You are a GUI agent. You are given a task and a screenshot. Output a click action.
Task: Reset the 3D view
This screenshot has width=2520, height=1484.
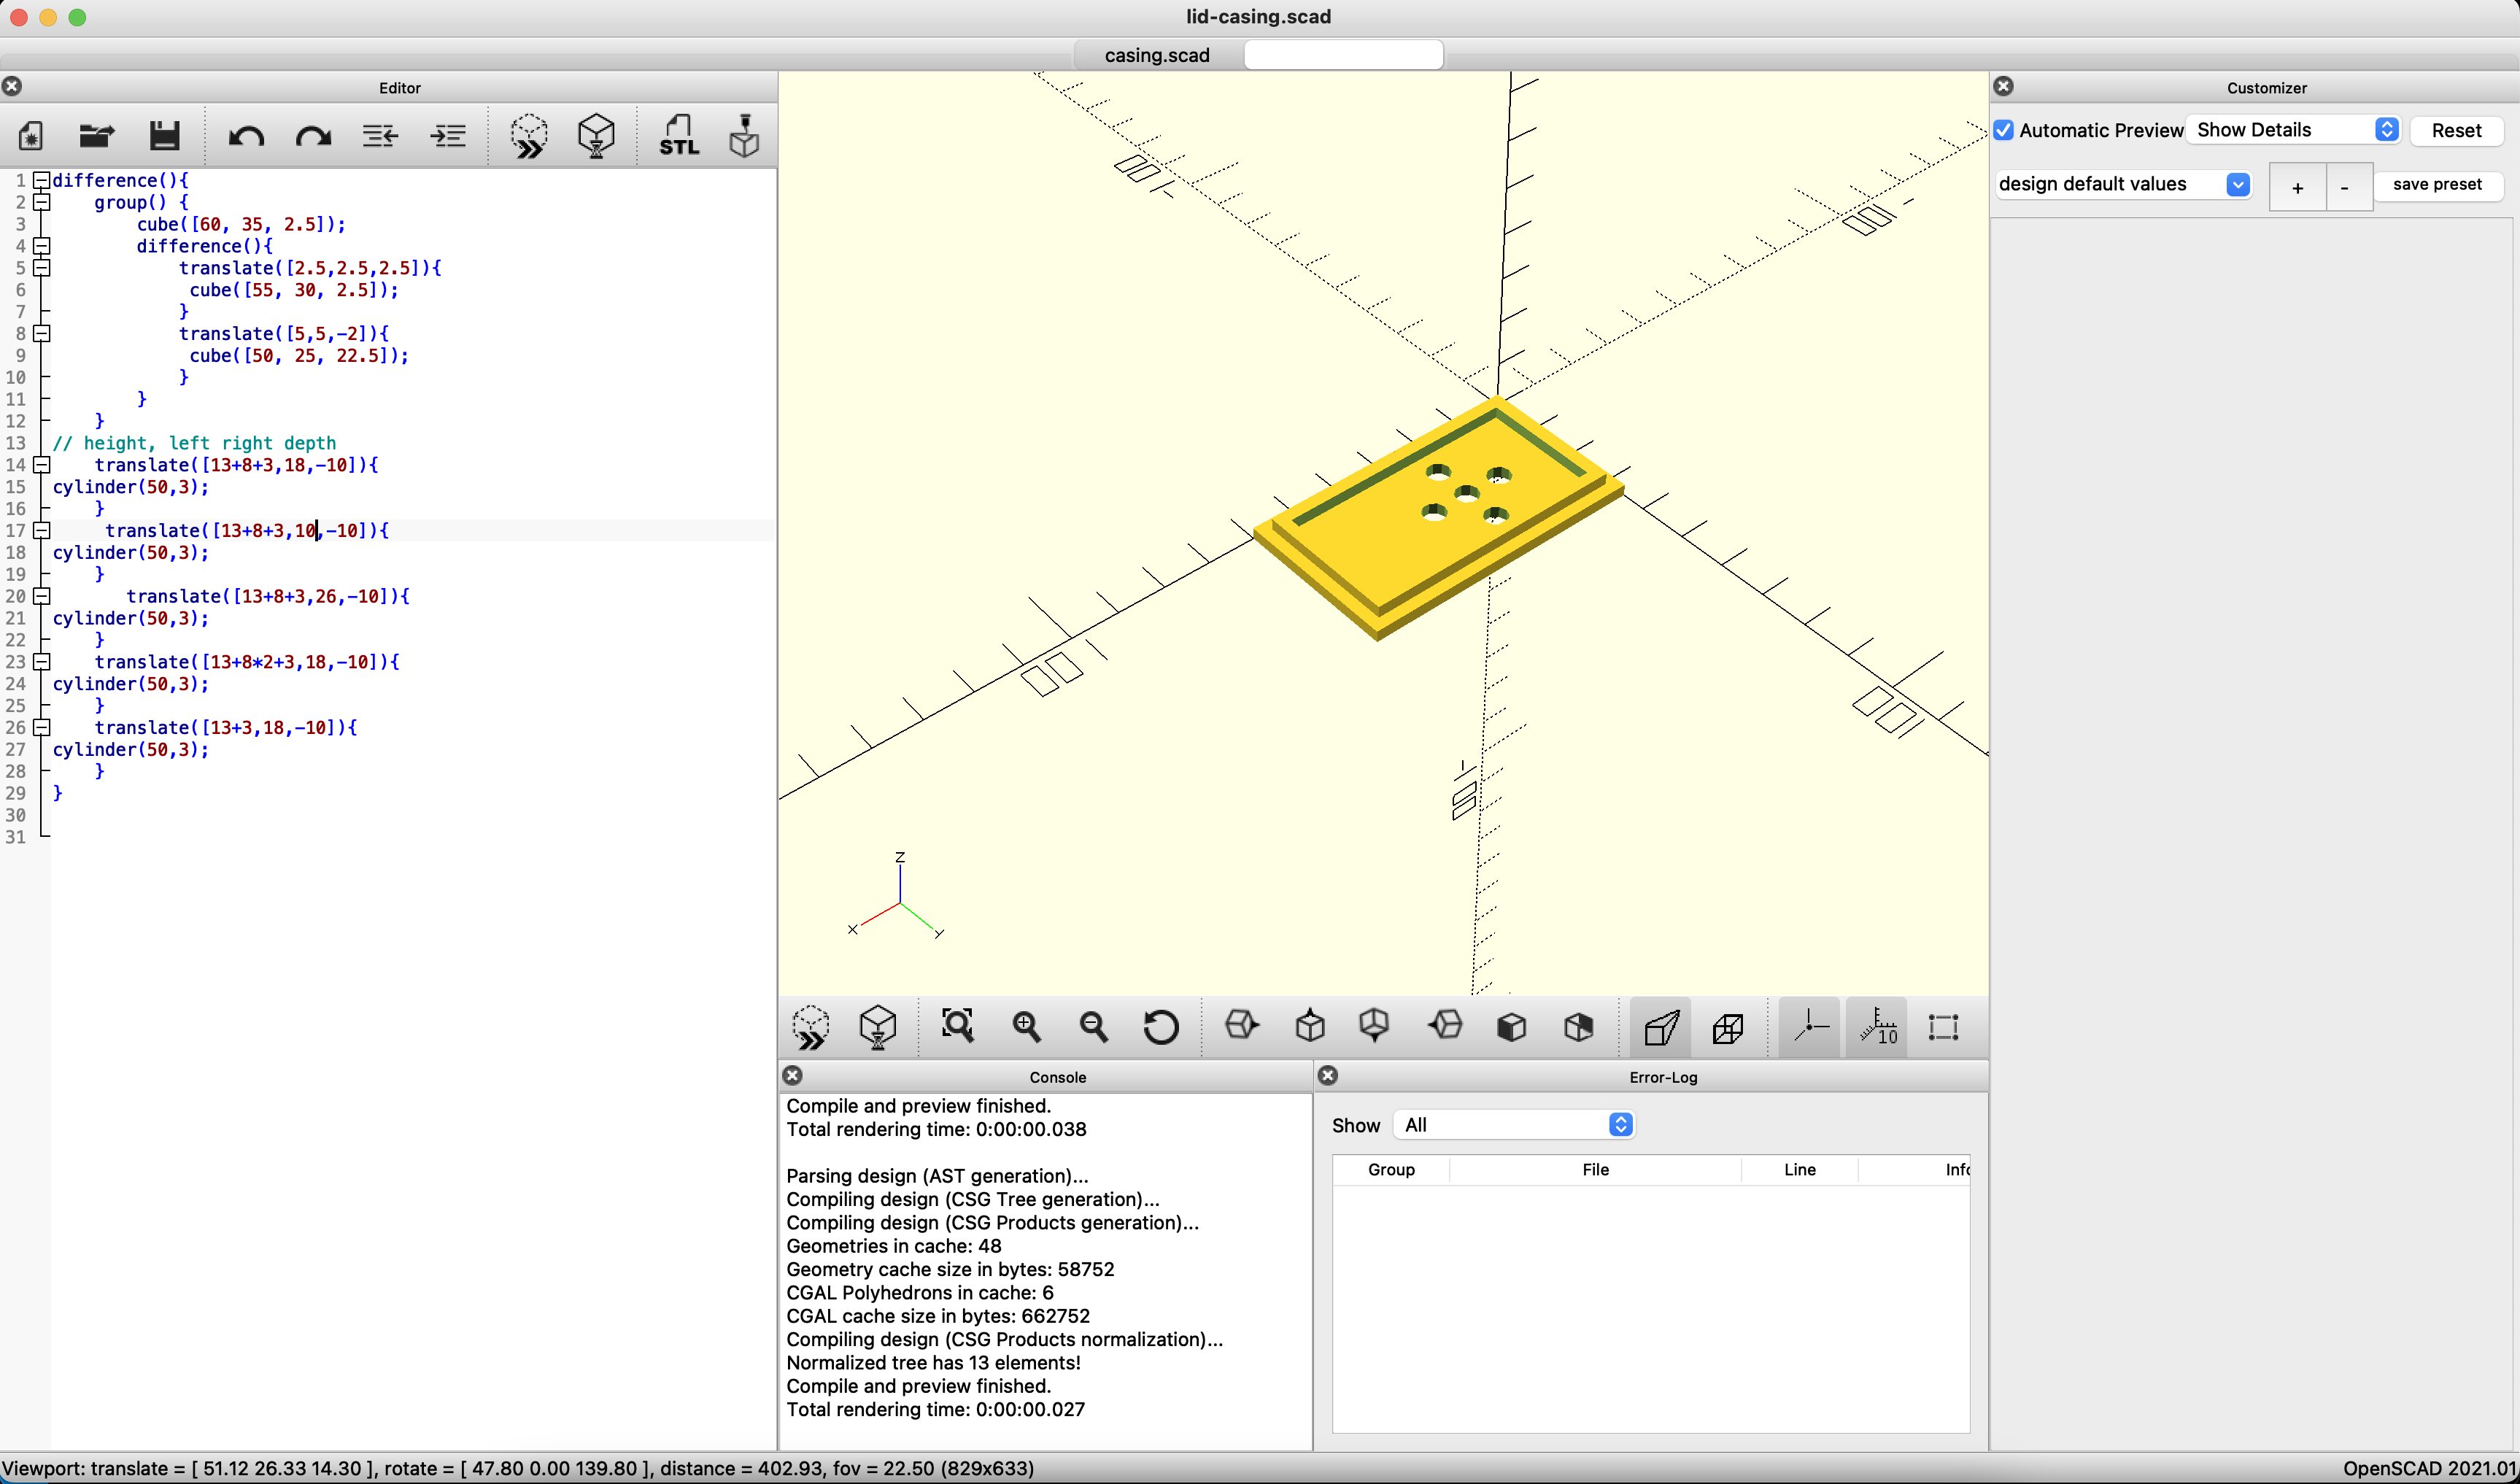pyautogui.click(x=1161, y=1027)
